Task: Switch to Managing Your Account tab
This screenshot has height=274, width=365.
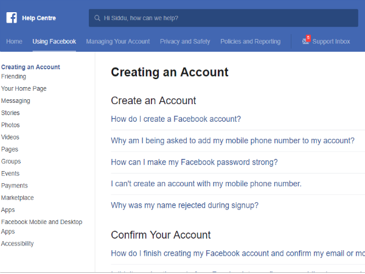Action: coord(118,41)
